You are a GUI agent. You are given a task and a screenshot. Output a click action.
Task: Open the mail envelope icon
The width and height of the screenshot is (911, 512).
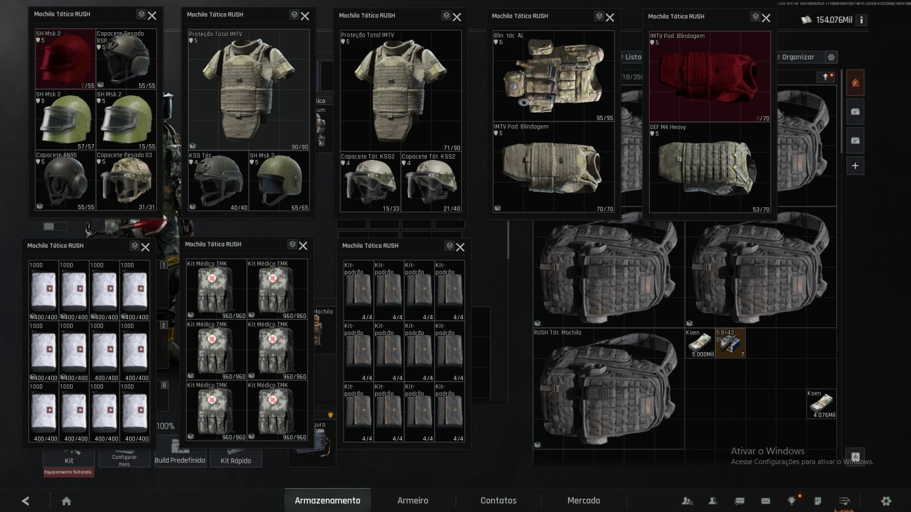765,501
